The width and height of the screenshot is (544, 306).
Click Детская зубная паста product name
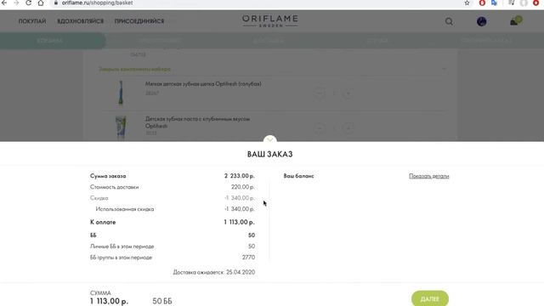(x=197, y=122)
